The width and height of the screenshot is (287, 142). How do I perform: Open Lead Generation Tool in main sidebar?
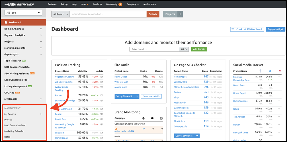pos(16,80)
